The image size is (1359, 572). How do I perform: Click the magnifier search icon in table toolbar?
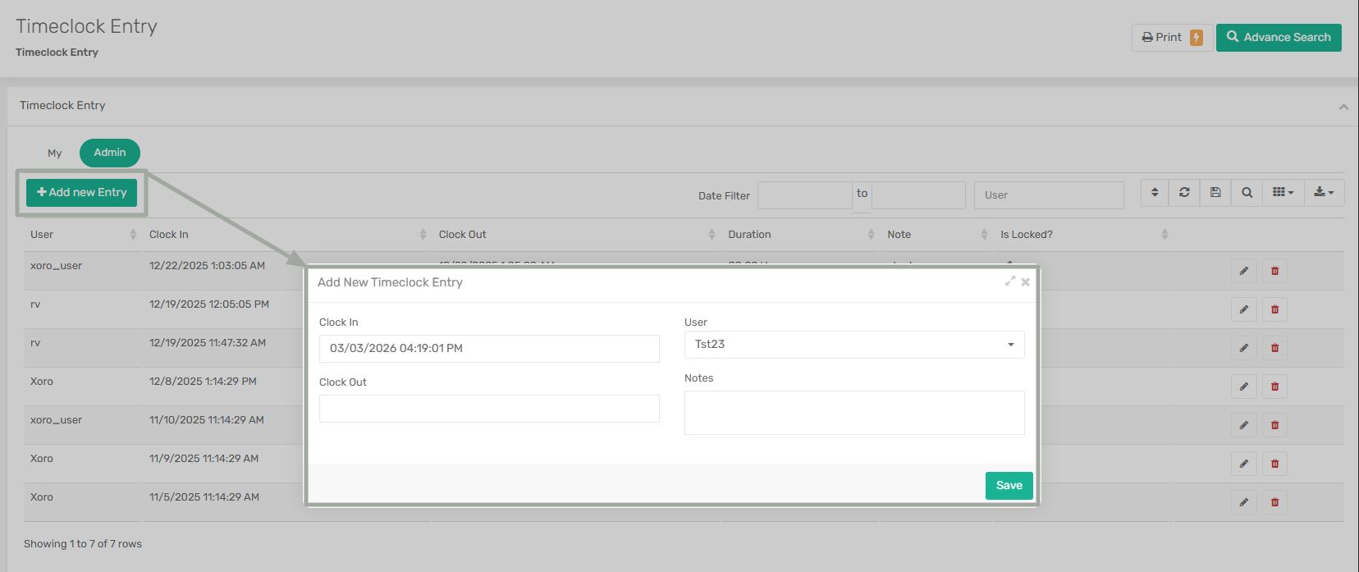pos(1247,193)
